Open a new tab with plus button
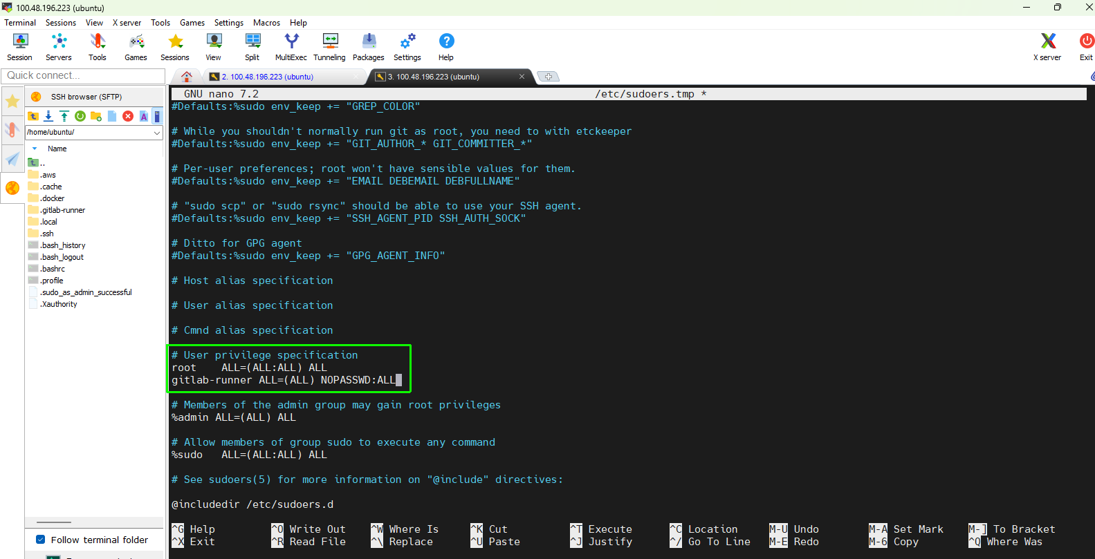This screenshot has height=559, width=1095. coord(549,77)
